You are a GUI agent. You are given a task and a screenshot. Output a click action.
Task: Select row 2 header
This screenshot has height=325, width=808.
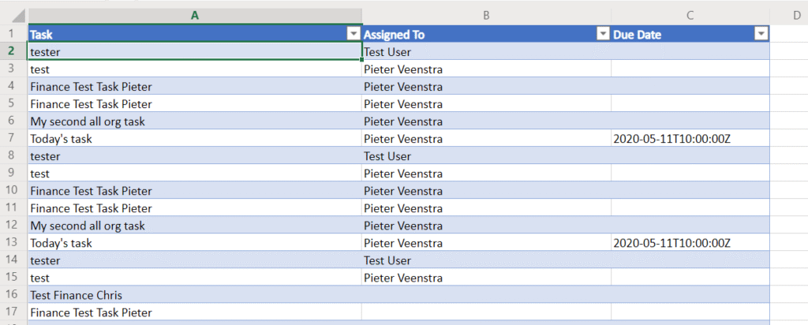14,51
